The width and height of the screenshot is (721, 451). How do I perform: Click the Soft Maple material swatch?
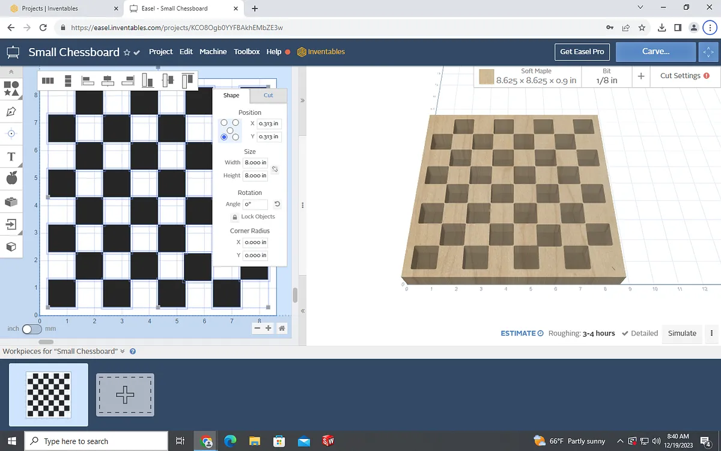[x=487, y=77]
